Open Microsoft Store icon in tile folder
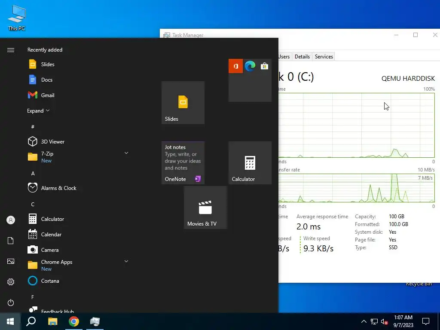This screenshot has width=440, height=330. click(x=264, y=66)
